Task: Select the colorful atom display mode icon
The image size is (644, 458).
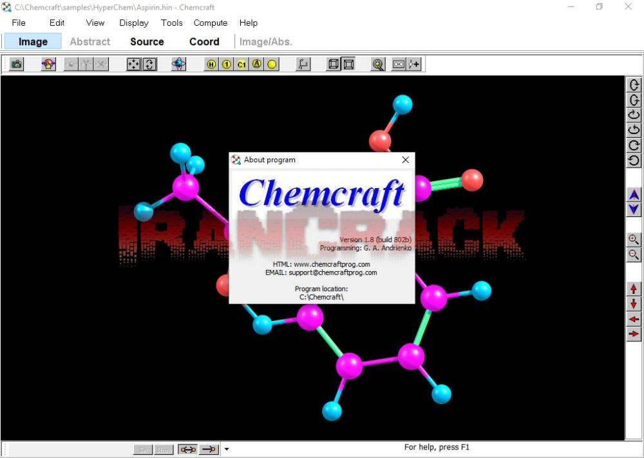Action: (x=178, y=64)
